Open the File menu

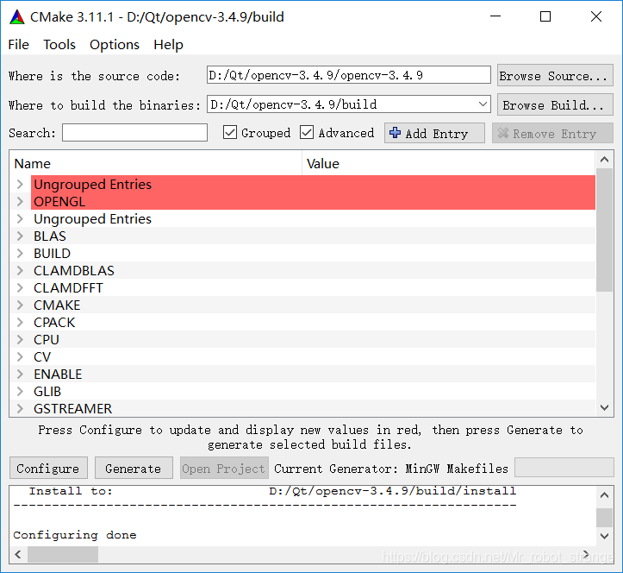(19, 45)
